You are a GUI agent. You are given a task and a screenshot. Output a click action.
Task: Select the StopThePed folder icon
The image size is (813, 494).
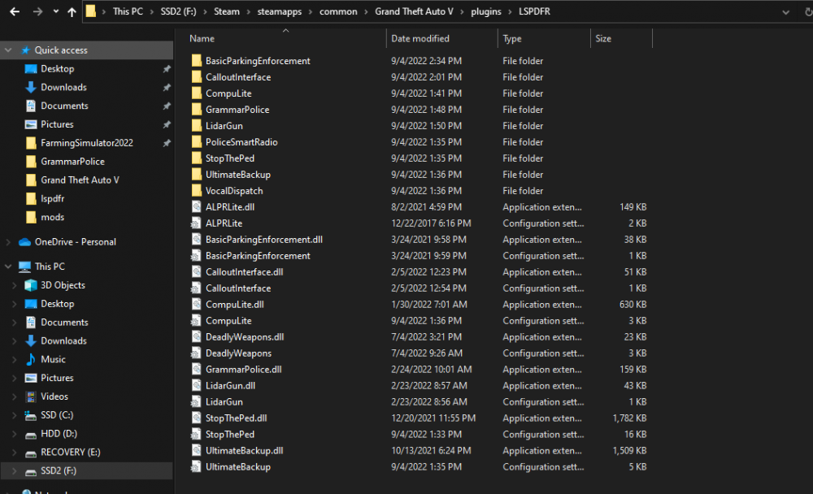196,158
